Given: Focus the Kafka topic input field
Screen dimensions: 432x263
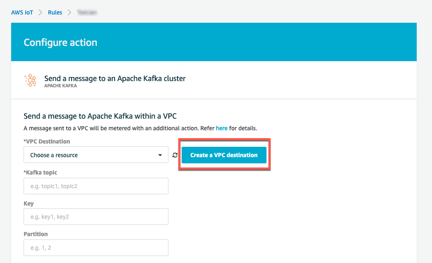Looking at the screenshot, I should pos(96,186).
